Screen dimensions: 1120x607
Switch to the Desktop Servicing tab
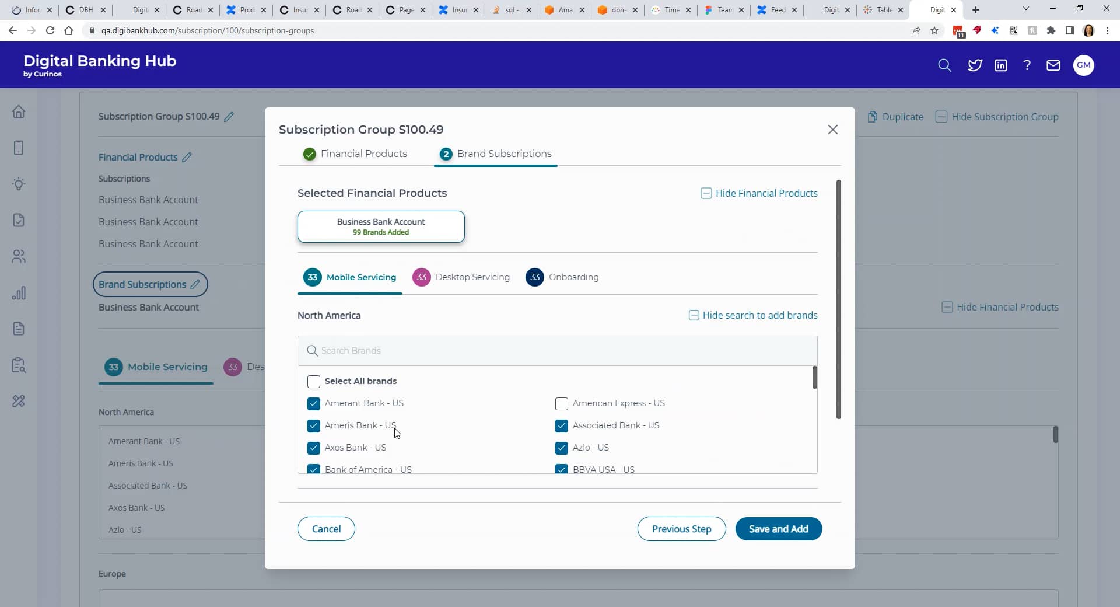point(473,277)
